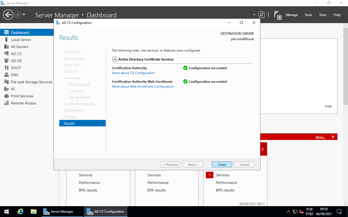Screen dimensions: 348x217
Task: Dismiss the red alert banner
Action: [x=333, y=137]
